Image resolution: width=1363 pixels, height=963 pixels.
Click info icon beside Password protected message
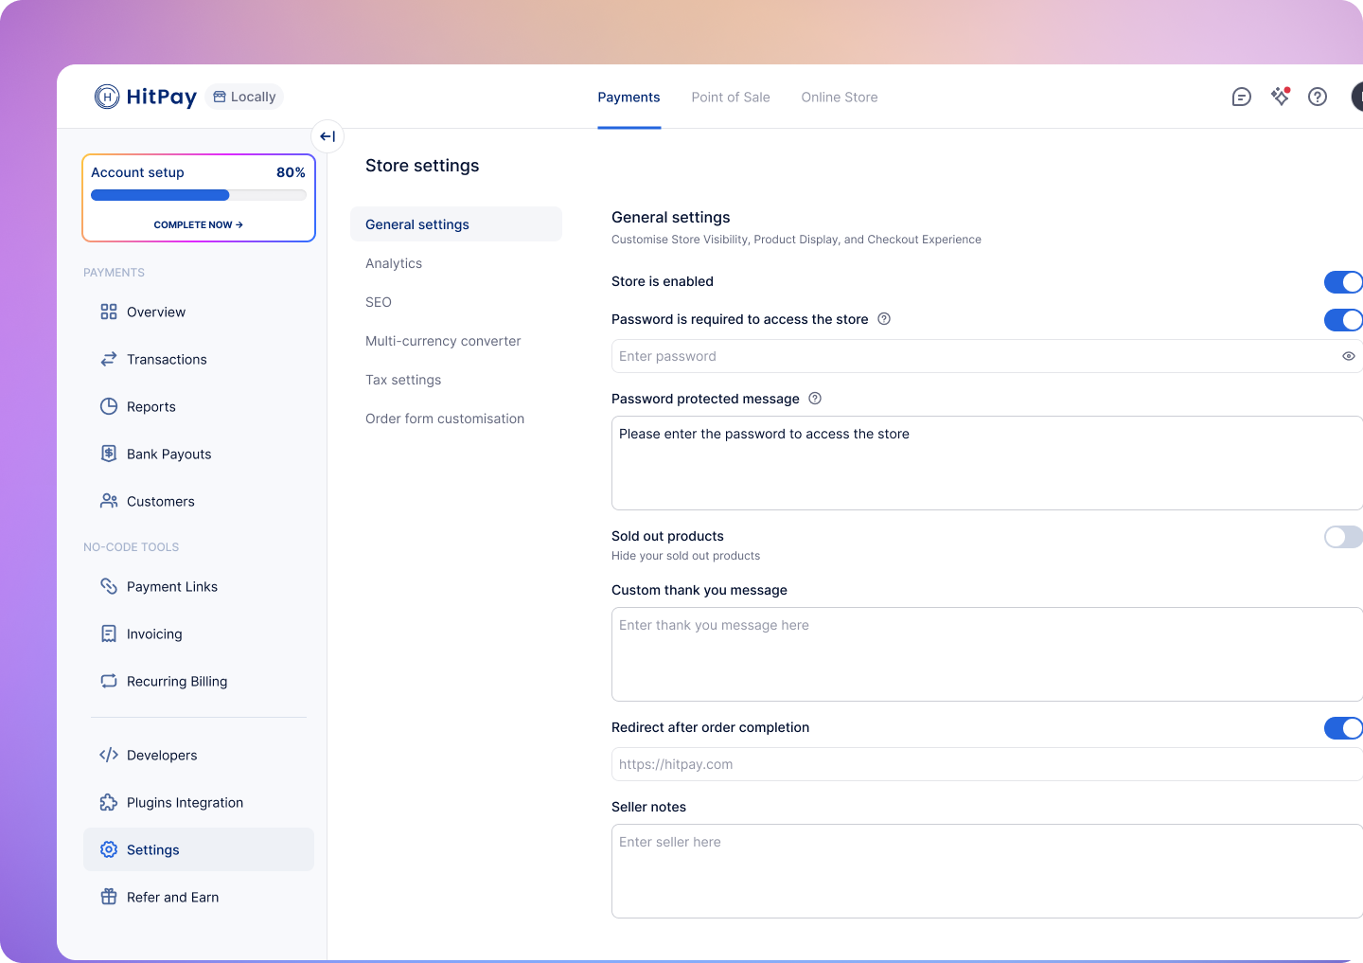[x=815, y=399]
